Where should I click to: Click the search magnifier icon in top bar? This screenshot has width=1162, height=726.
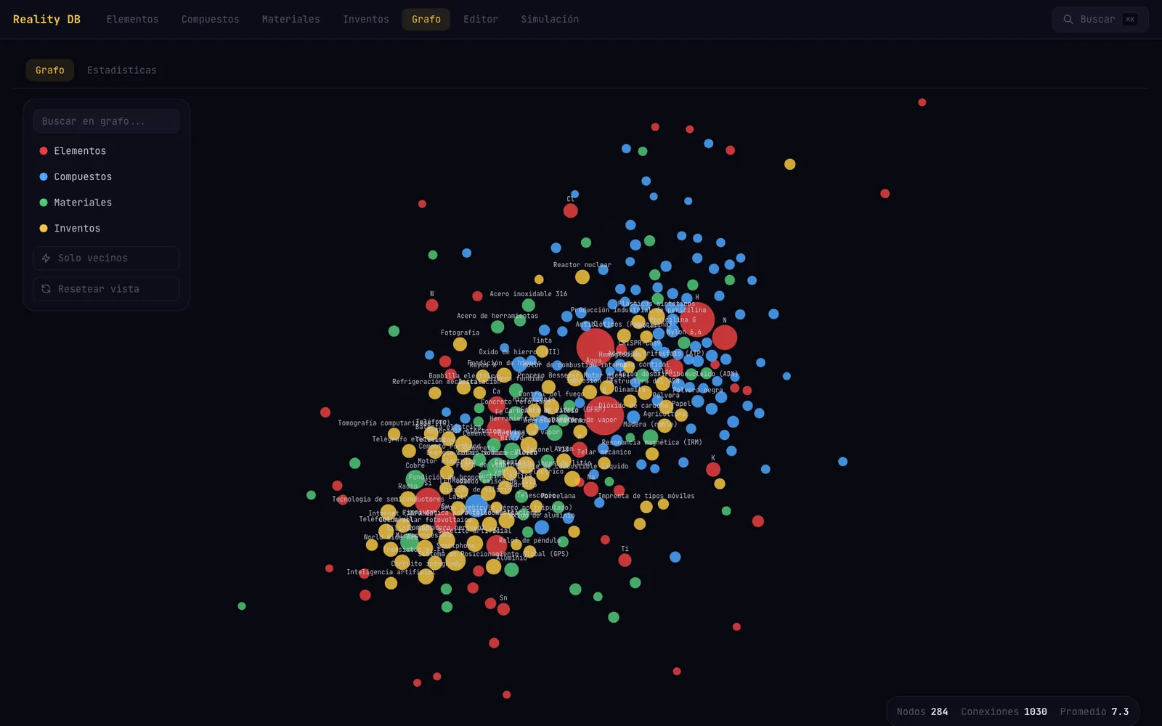(1068, 20)
